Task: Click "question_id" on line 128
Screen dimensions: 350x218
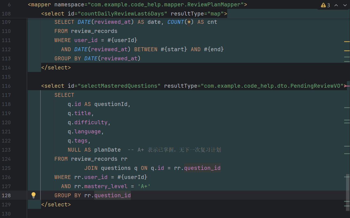Action: click(x=113, y=196)
